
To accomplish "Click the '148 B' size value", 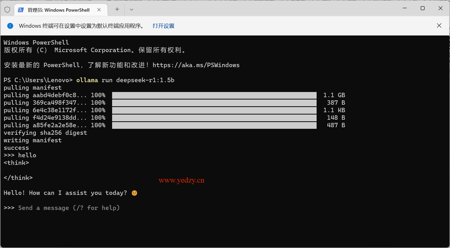I will pyautogui.click(x=336, y=118).
